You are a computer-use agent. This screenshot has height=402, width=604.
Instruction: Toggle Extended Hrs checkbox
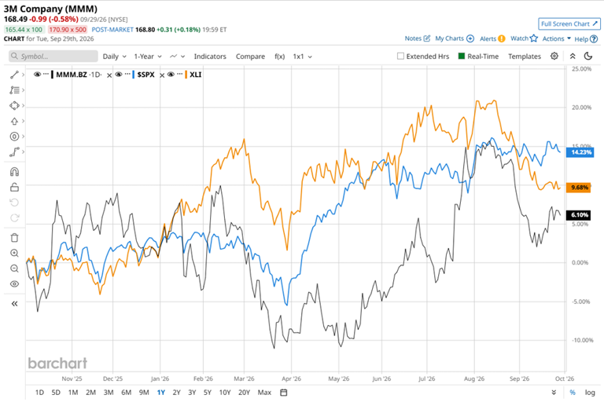point(400,57)
